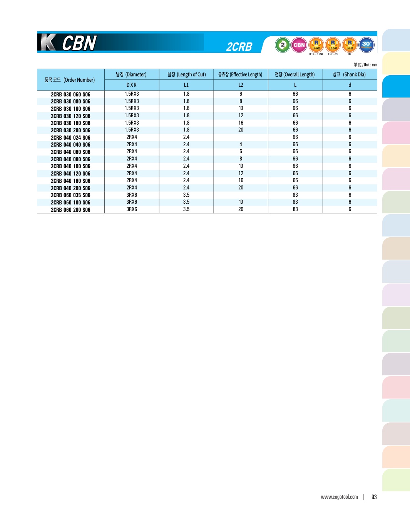The height and width of the screenshot is (520, 410).
Task: Click page number 93
Action: tap(374, 497)
